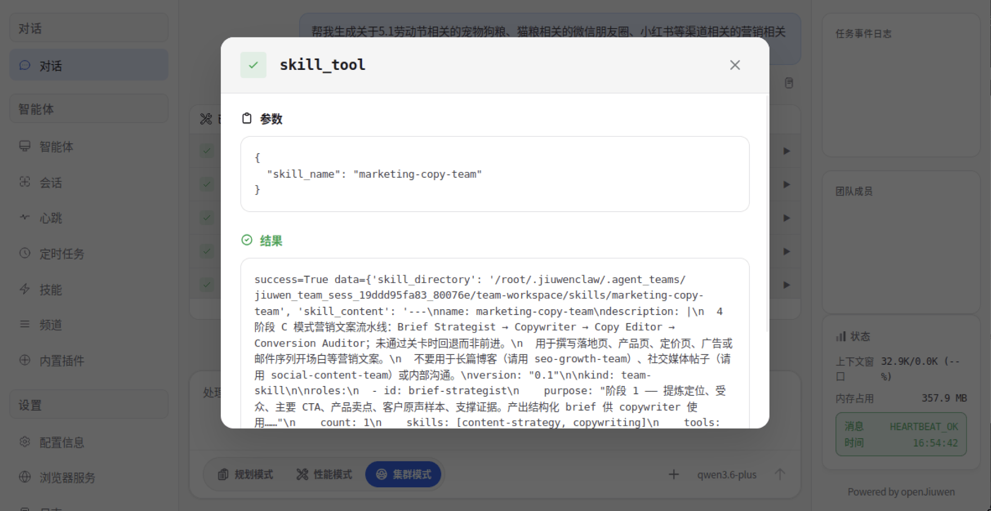
Task: Expand the second tool call row arrow
Action: tap(786, 185)
